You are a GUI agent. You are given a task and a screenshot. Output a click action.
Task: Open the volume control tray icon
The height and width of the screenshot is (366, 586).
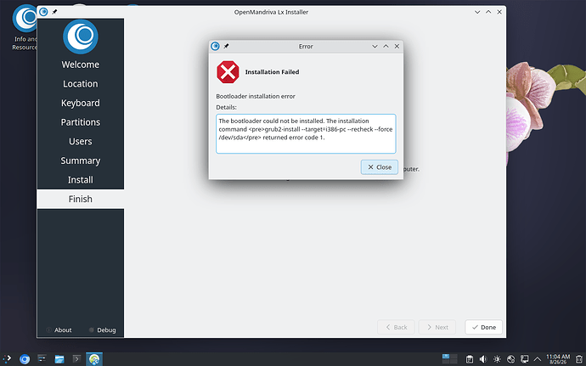click(x=483, y=359)
